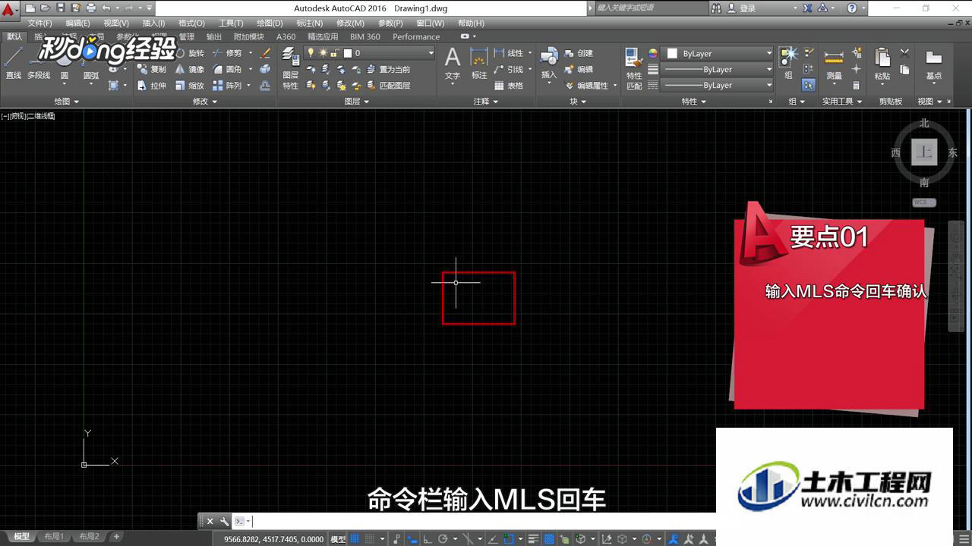Expand the 图层 (Layers) panel
Screen dimensions: 972x546
pyautogui.click(x=357, y=101)
